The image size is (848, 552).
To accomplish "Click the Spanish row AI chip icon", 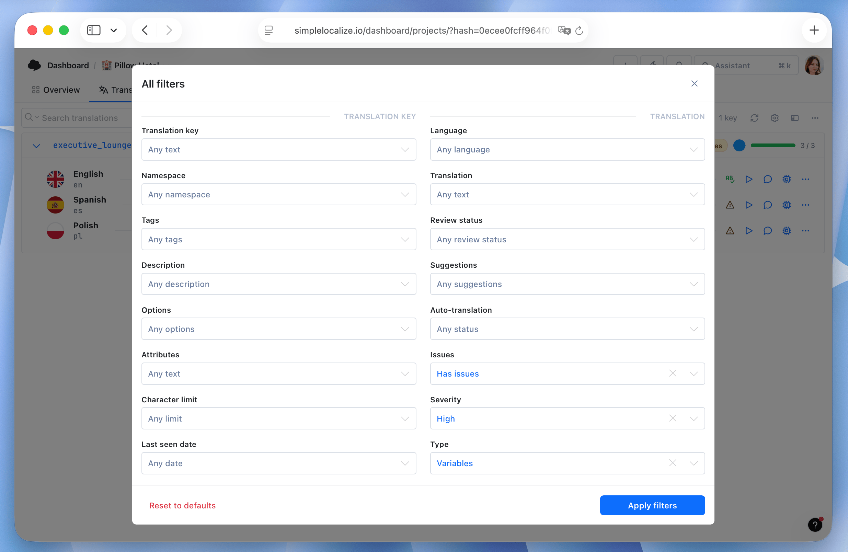I will (x=786, y=205).
